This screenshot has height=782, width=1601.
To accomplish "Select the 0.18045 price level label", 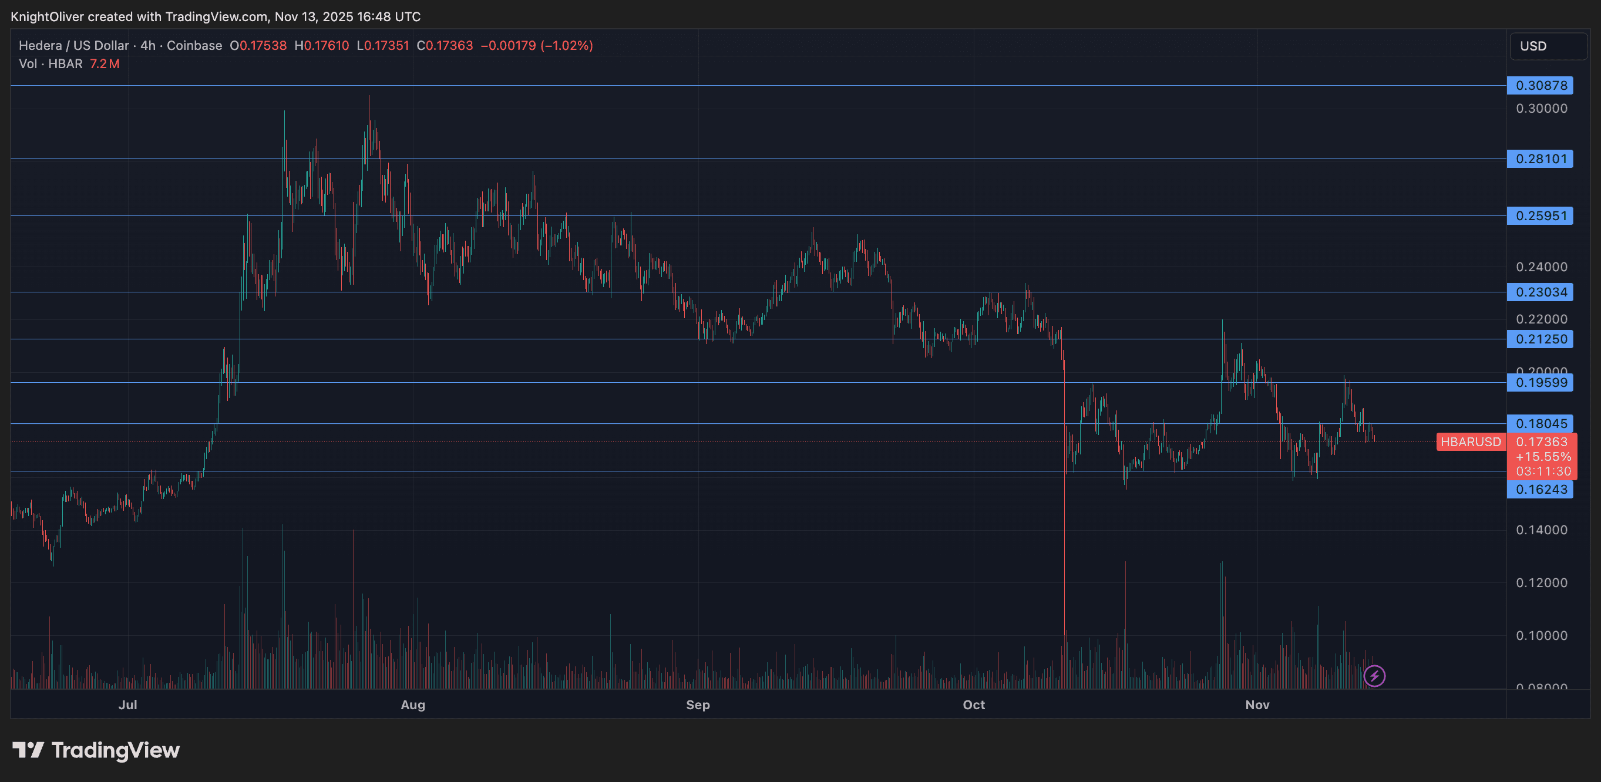I will point(1540,424).
